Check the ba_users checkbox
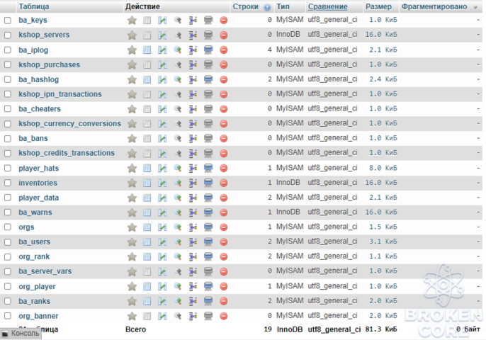486x340 pixels. point(8,242)
